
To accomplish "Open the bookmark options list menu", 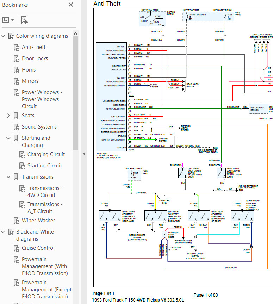I will pos(8,20).
